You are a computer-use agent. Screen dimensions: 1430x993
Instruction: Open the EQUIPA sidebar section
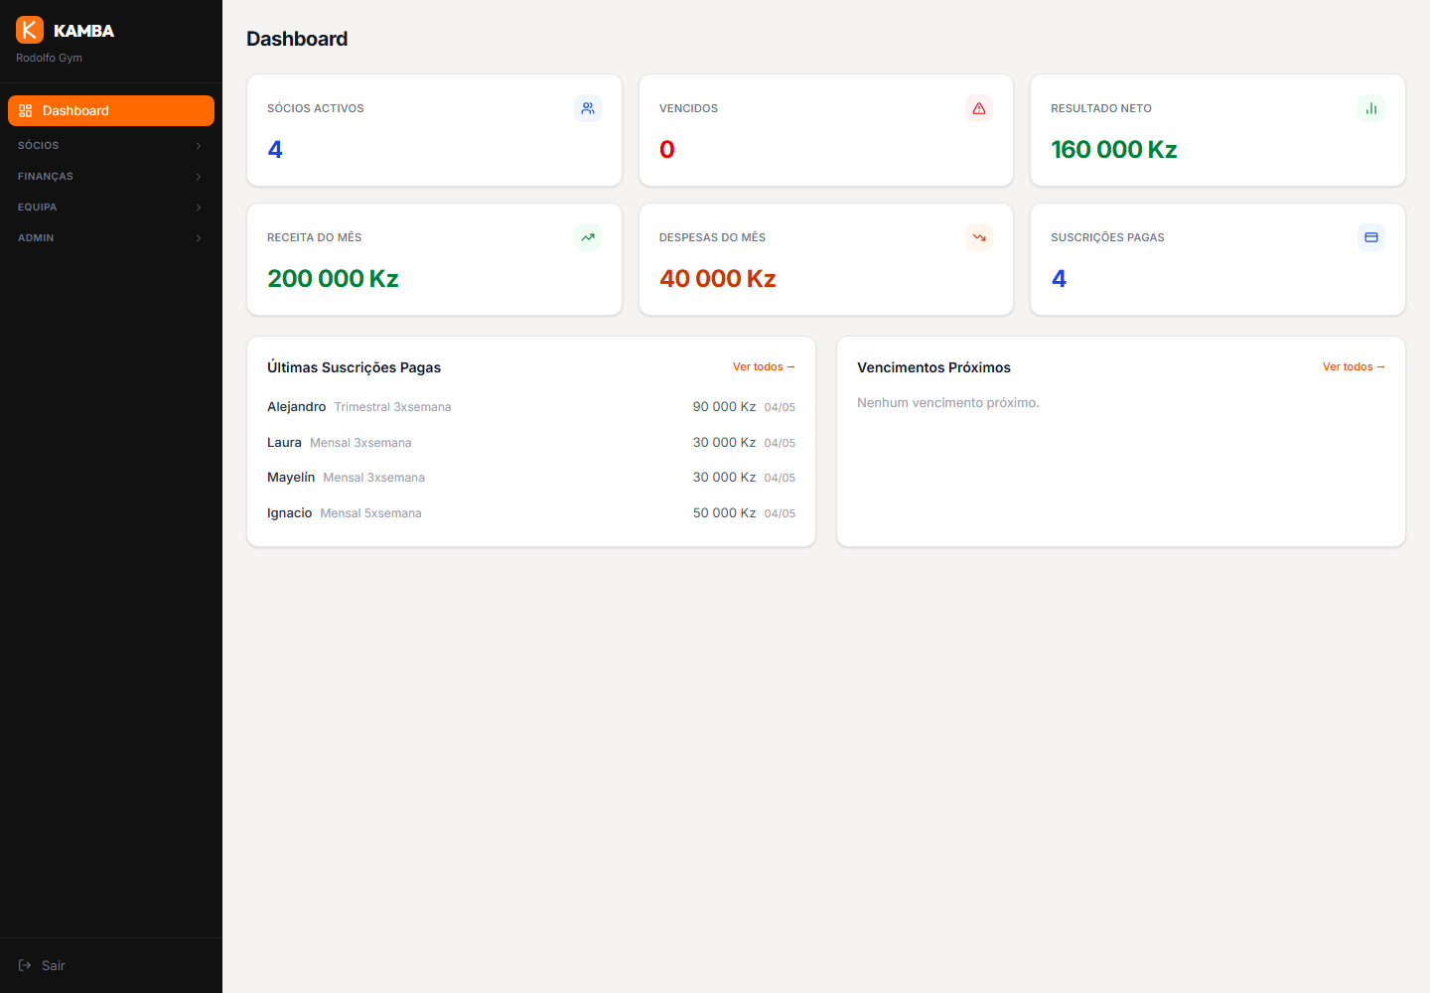[x=111, y=208]
